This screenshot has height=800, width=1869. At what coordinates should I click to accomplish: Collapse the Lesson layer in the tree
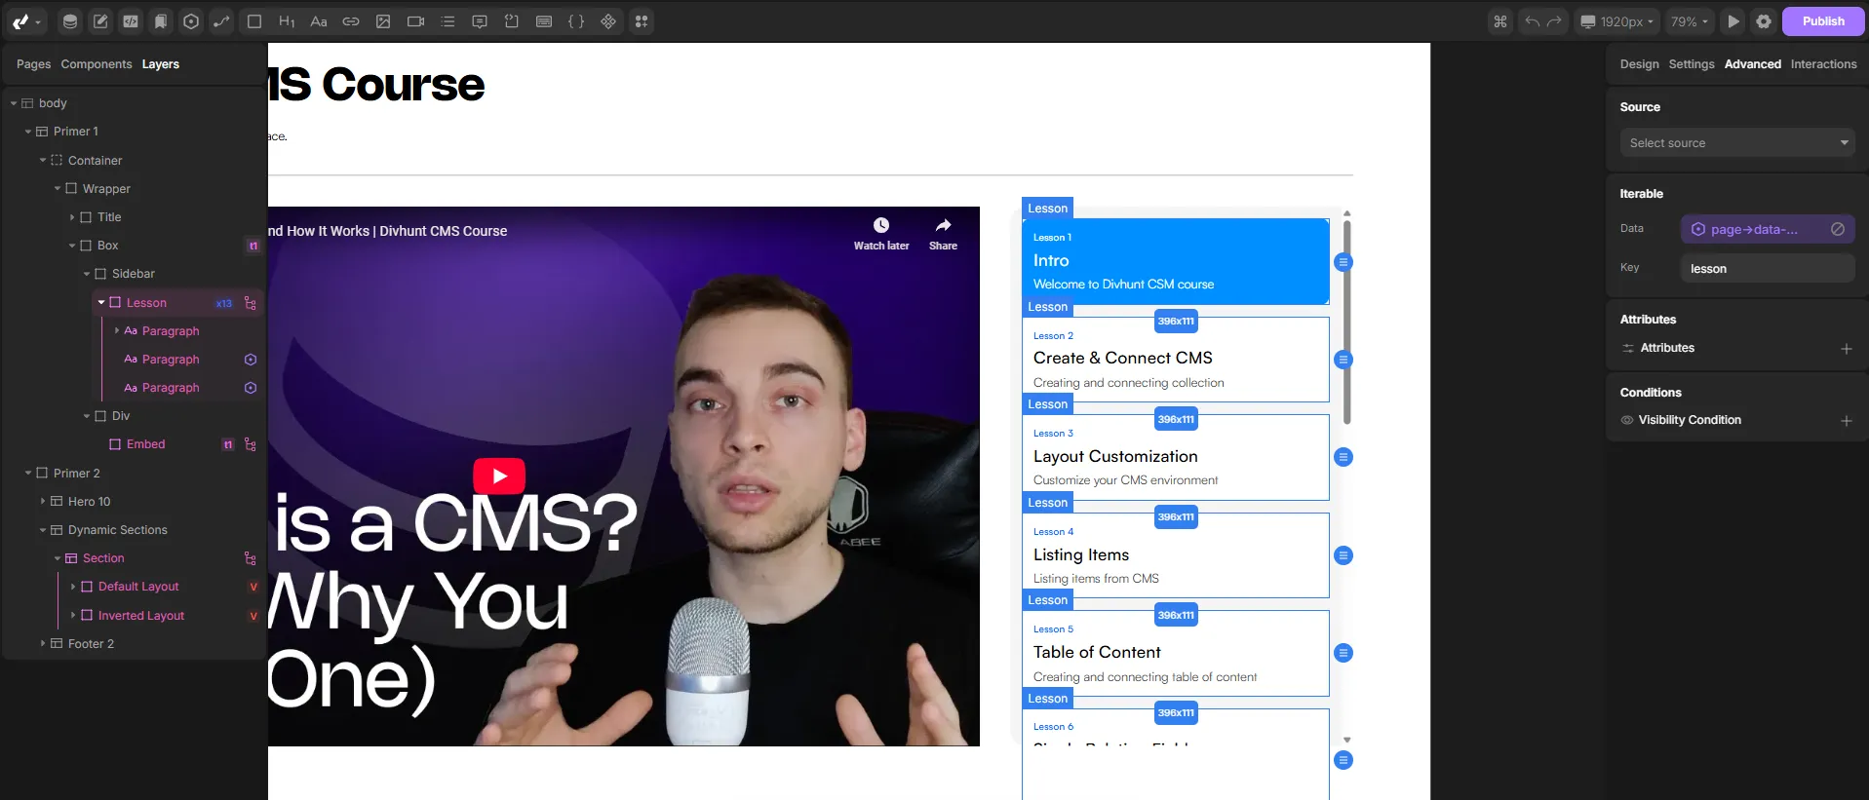coord(101,303)
